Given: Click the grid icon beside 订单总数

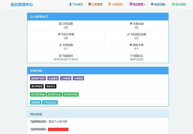Looking at the screenshot, I should pos(60,24).
